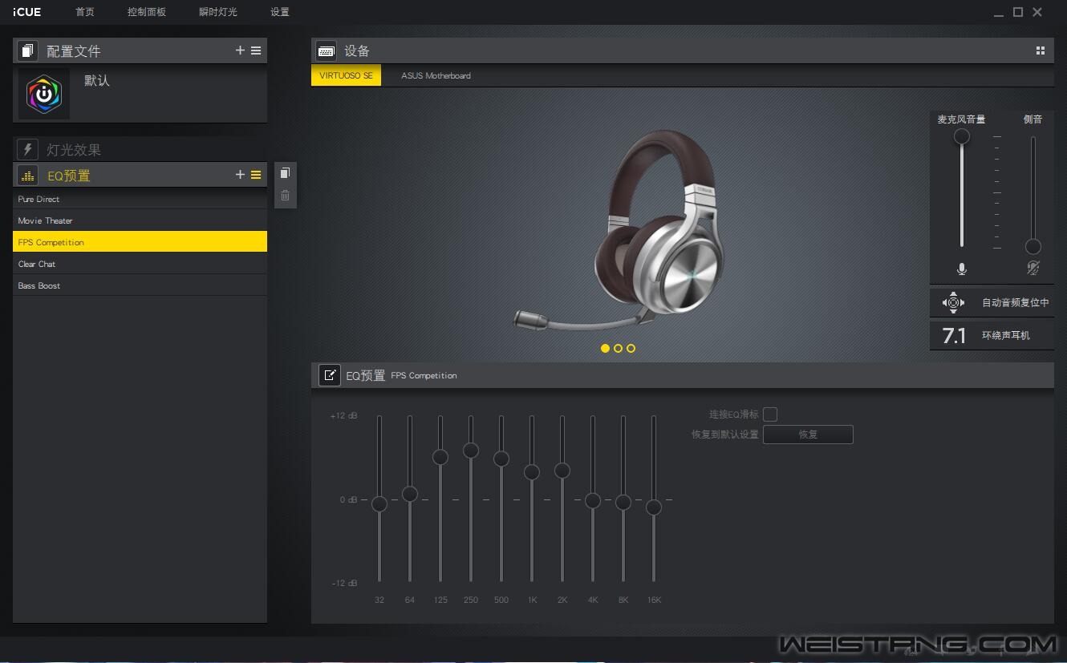Click the 16K EQ slider knob
This screenshot has height=663, width=1067.
coord(654,507)
